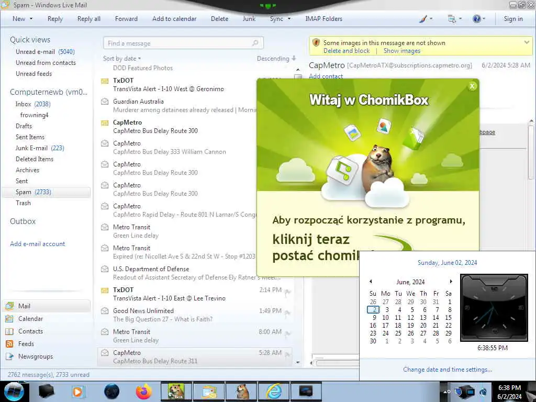Open IMAP Folders
This screenshot has width=536, height=402.
[323, 19]
